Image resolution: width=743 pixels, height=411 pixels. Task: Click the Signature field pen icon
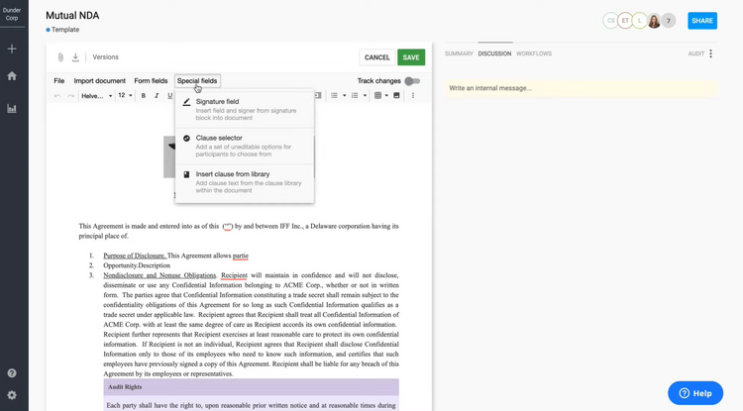tap(186, 102)
